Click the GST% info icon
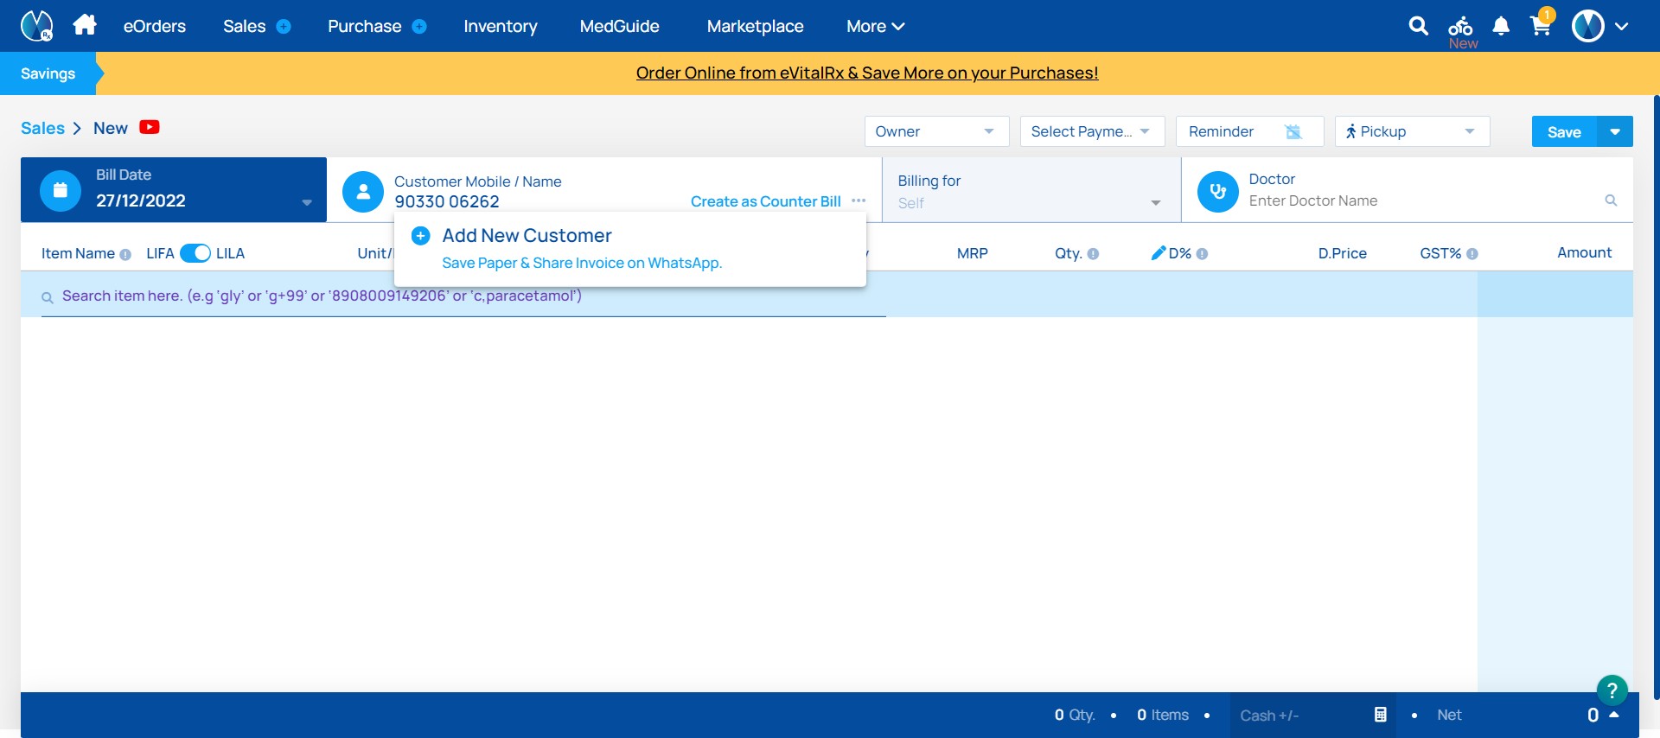Screen dimensions: 1660x738 coord(1472,254)
